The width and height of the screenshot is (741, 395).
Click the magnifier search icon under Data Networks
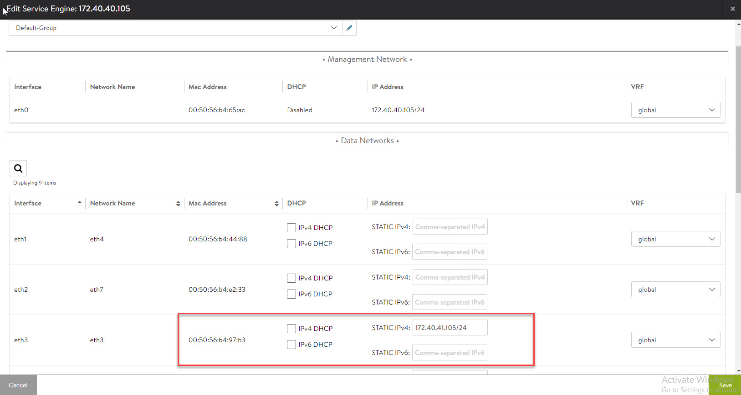(18, 169)
